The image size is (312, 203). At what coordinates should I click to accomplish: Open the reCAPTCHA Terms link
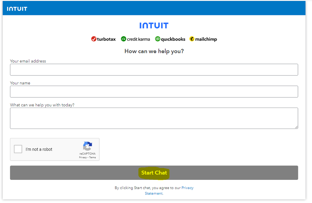pyautogui.click(x=92, y=157)
